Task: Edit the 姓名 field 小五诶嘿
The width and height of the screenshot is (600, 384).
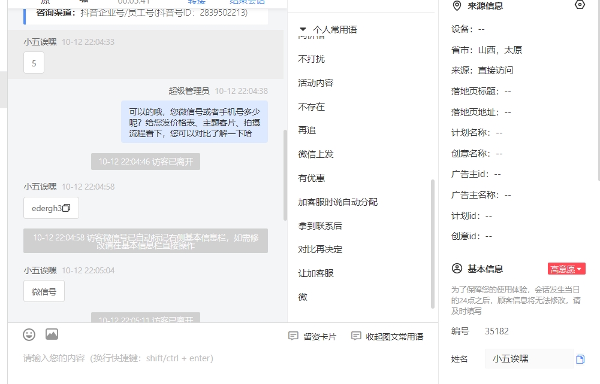Action: point(529,359)
